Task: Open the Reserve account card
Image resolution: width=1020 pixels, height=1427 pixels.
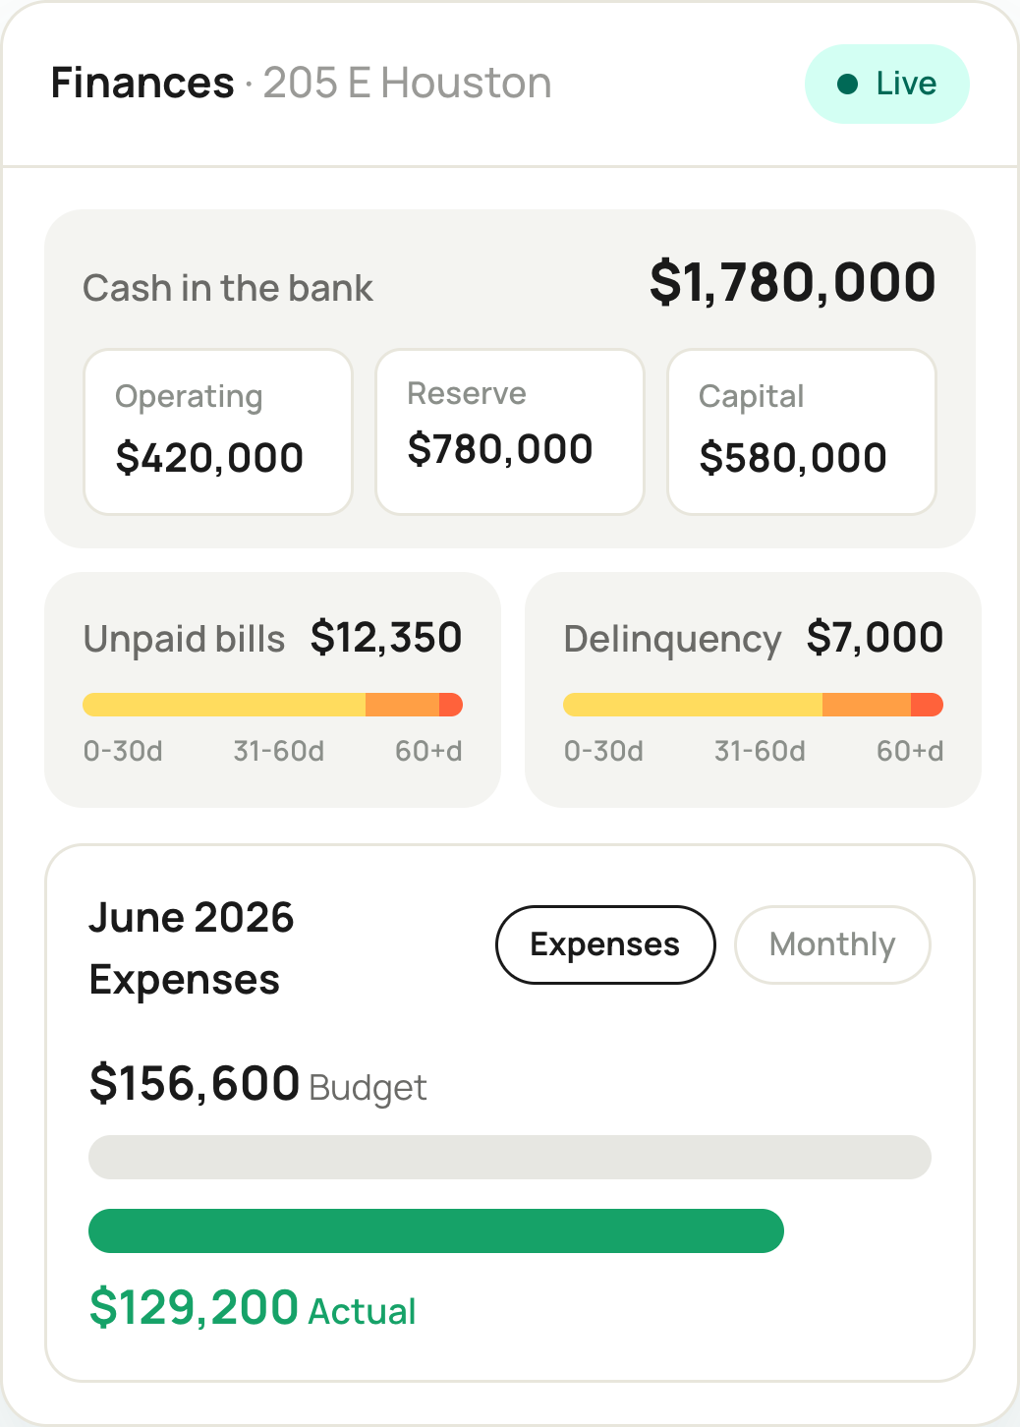Action: [510, 431]
